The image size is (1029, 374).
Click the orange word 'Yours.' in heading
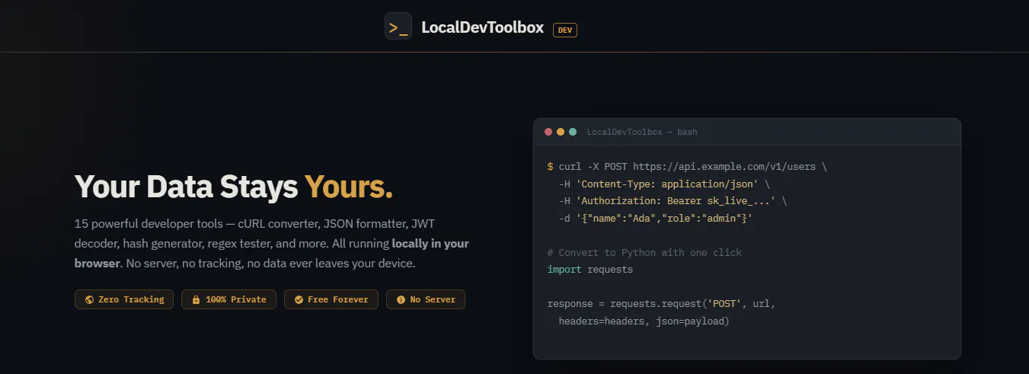(x=349, y=187)
